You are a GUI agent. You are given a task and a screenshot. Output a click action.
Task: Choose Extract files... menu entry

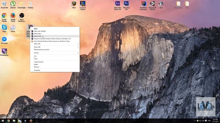55,33
